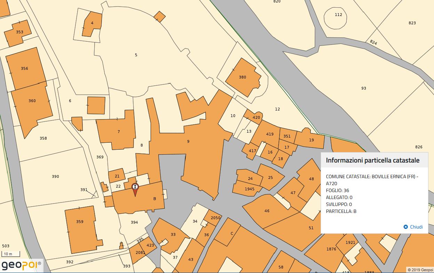Select building parcel 4
The width and height of the screenshot is (434, 273).
point(92,23)
